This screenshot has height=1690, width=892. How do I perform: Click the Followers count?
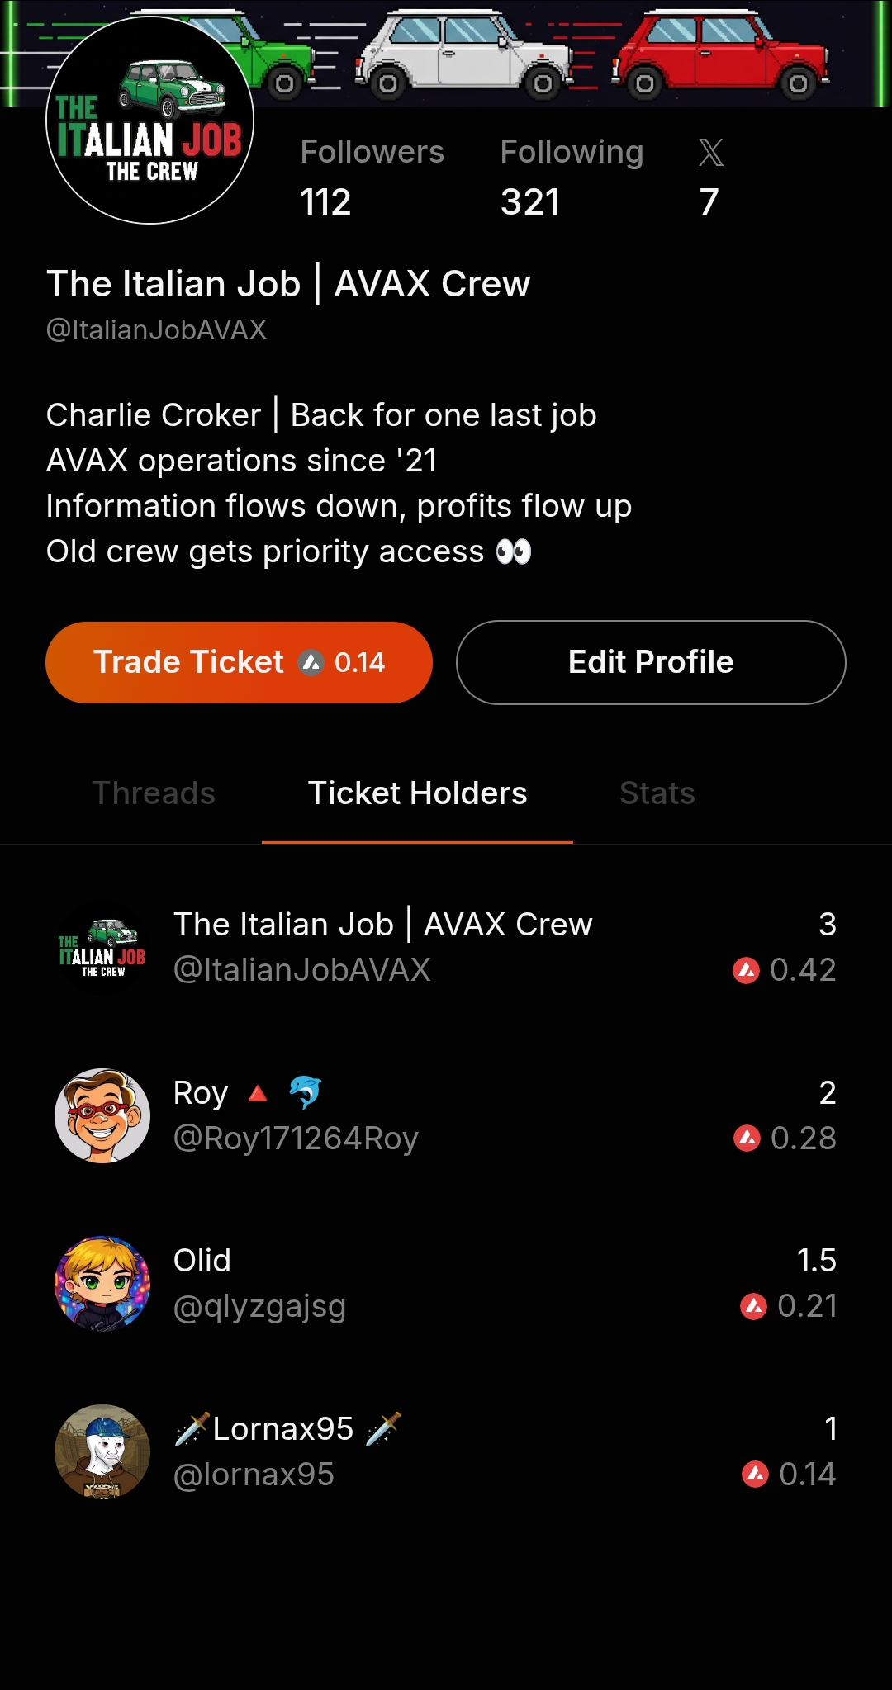click(x=325, y=202)
